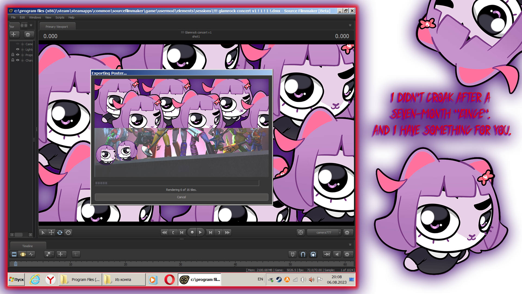
Task: Open timeline settings gear dropdown
Action: (x=348, y=254)
